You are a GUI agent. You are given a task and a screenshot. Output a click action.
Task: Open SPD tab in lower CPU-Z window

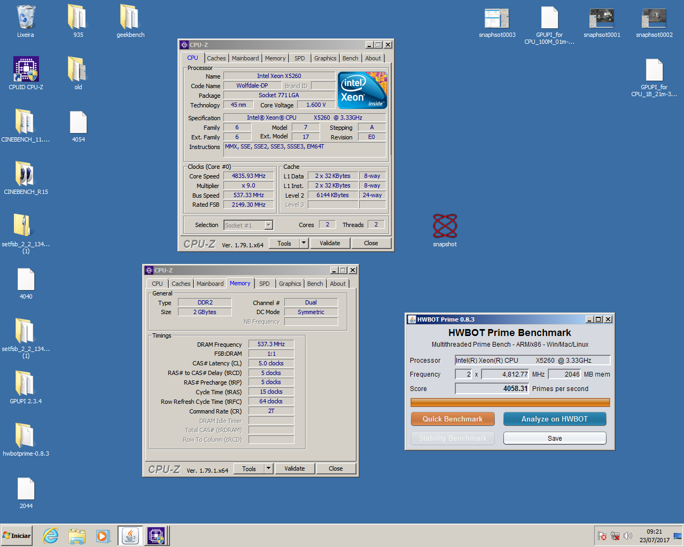(x=265, y=284)
